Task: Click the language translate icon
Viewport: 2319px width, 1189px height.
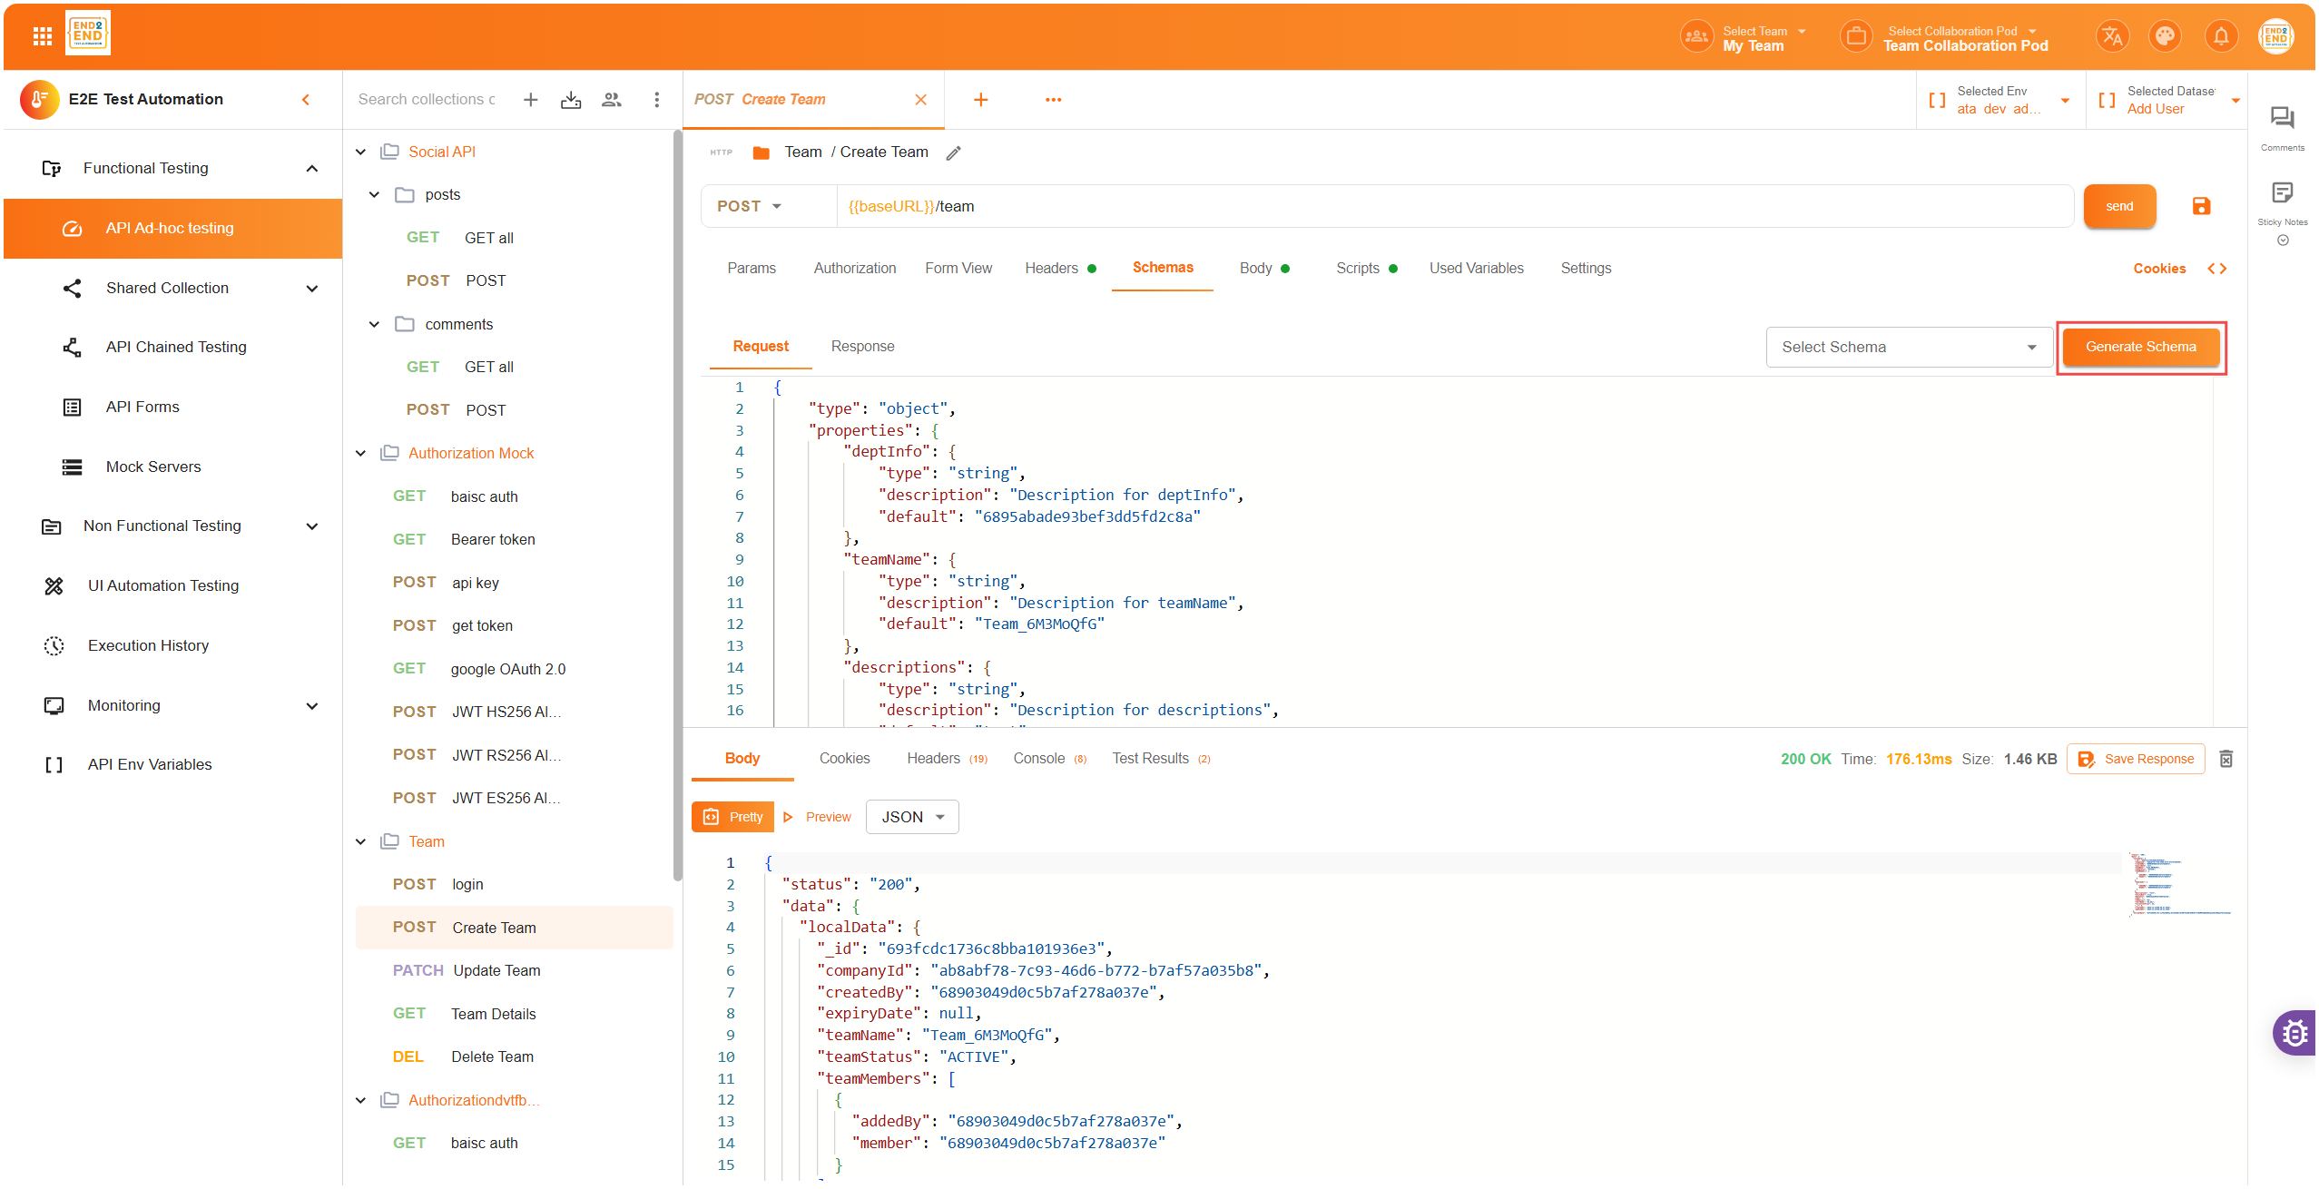Action: [x=2111, y=36]
